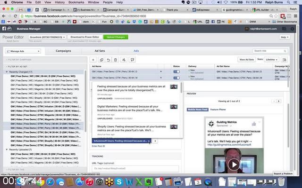Click the plus button beside post selector
302x188 pixels.
(x=155, y=141)
